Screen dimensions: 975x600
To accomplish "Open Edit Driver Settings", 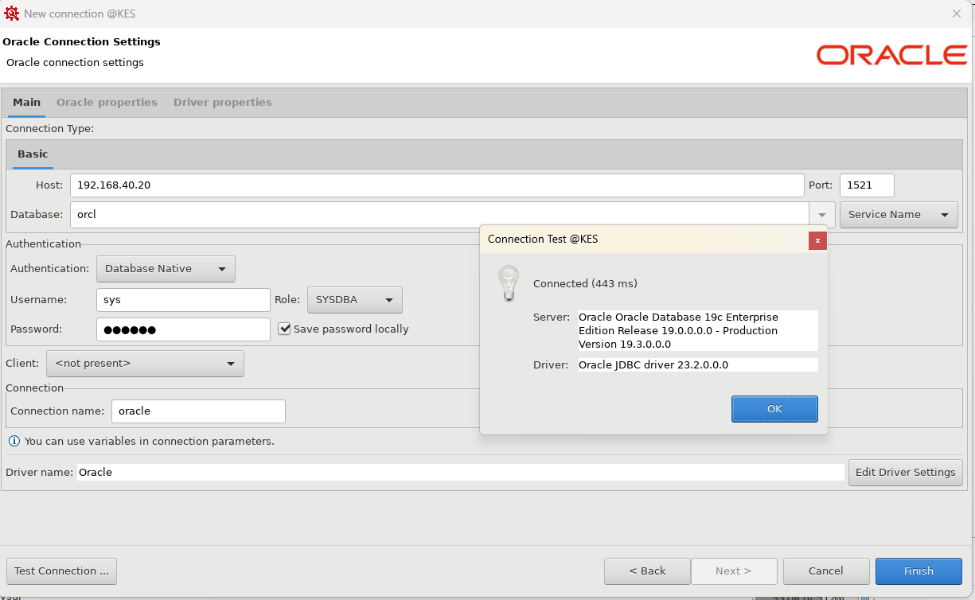I will click(905, 473).
